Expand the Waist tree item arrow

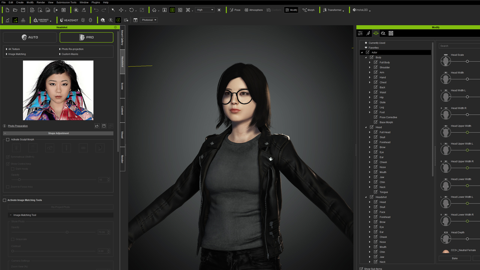click(x=370, y=92)
